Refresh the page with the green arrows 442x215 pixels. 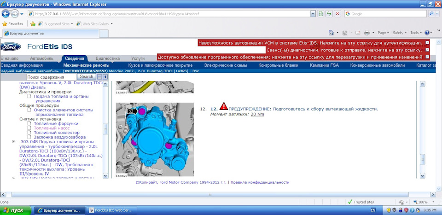329,14
